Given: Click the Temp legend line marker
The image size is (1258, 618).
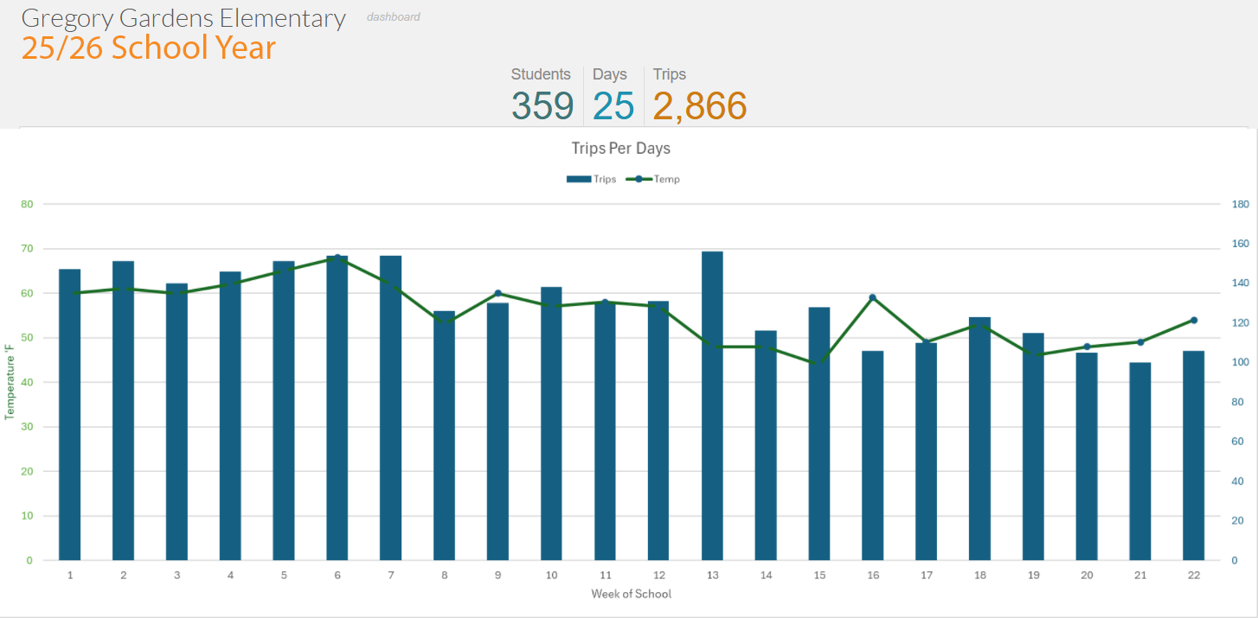Looking at the screenshot, I should tap(638, 179).
